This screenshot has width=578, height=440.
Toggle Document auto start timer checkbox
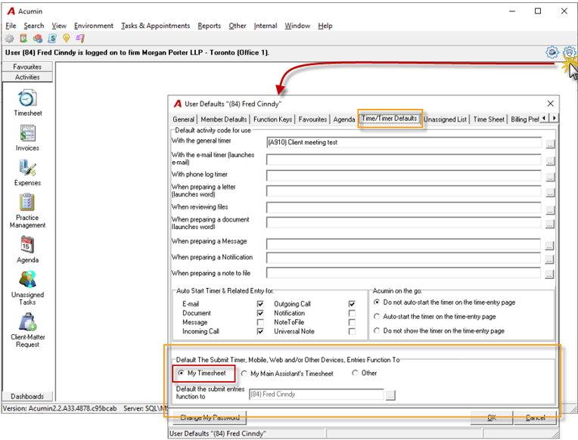click(260, 313)
